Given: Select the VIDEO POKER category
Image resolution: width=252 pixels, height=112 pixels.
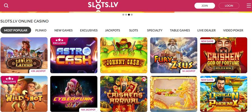Looking at the screenshot, I should coord(233,30).
